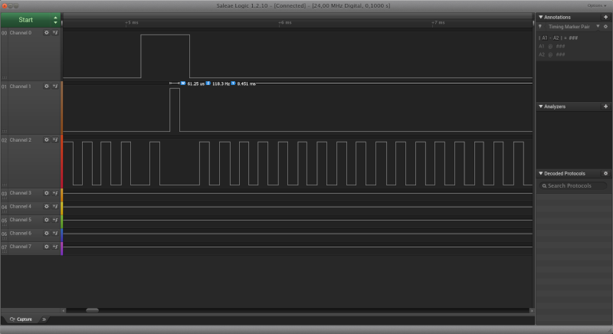Click Channel 5 trigger settings icon

pyautogui.click(x=55, y=220)
